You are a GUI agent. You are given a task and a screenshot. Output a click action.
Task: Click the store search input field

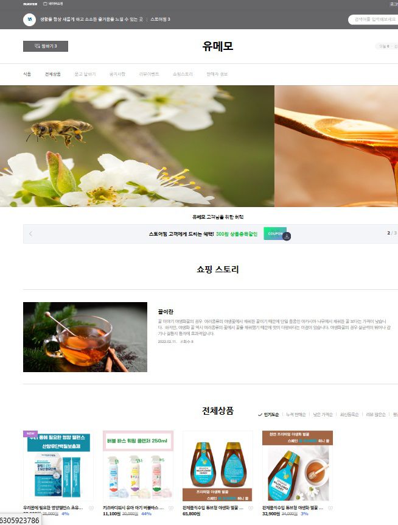[x=372, y=19]
